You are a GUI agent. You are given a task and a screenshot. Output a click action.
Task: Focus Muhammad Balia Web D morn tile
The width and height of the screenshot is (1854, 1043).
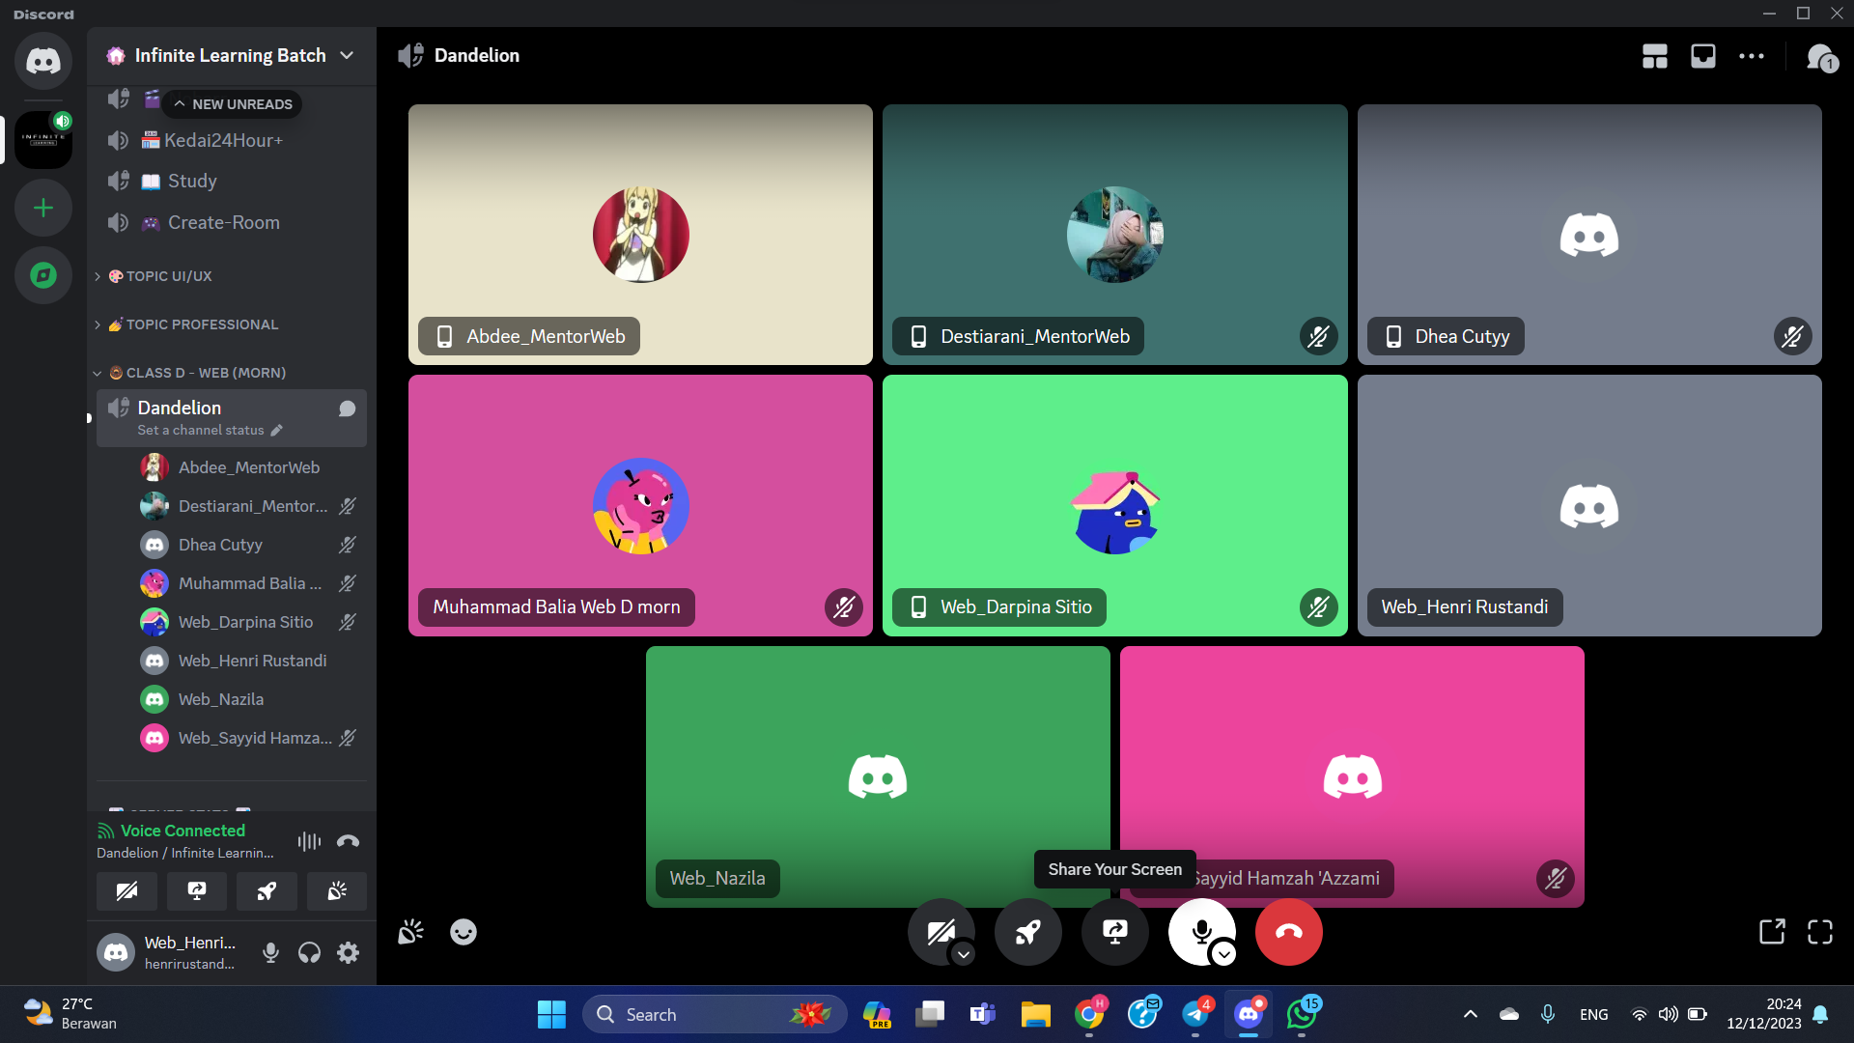pyautogui.click(x=640, y=505)
